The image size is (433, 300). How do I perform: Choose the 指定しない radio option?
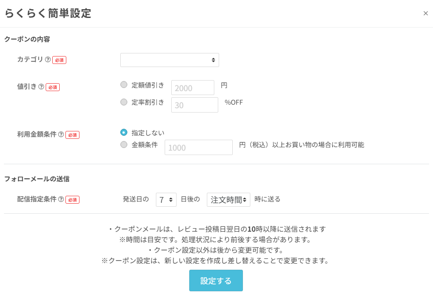pos(124,132)
